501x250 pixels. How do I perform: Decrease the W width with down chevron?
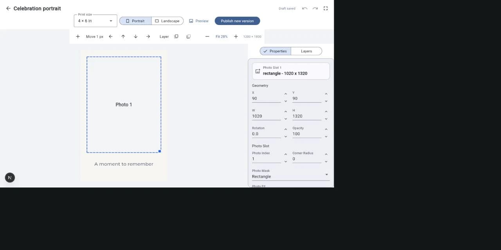pyautogui.click(x=286, y=119)
